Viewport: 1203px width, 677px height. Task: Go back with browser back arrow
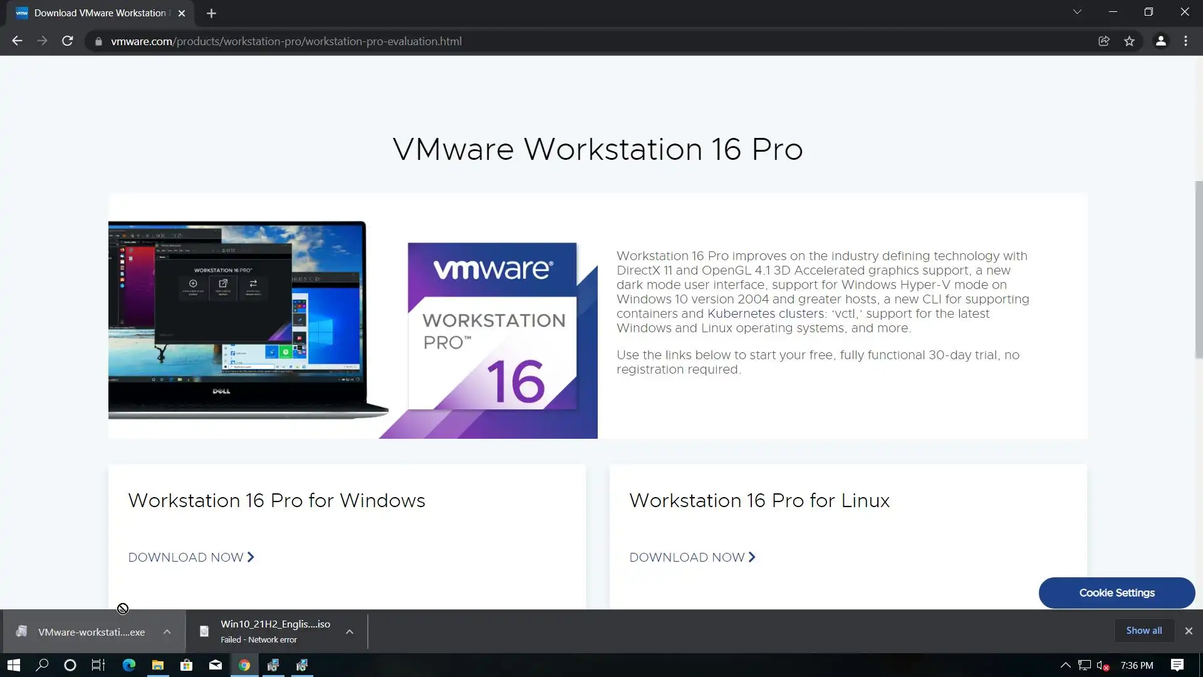(x=17, y=41)
